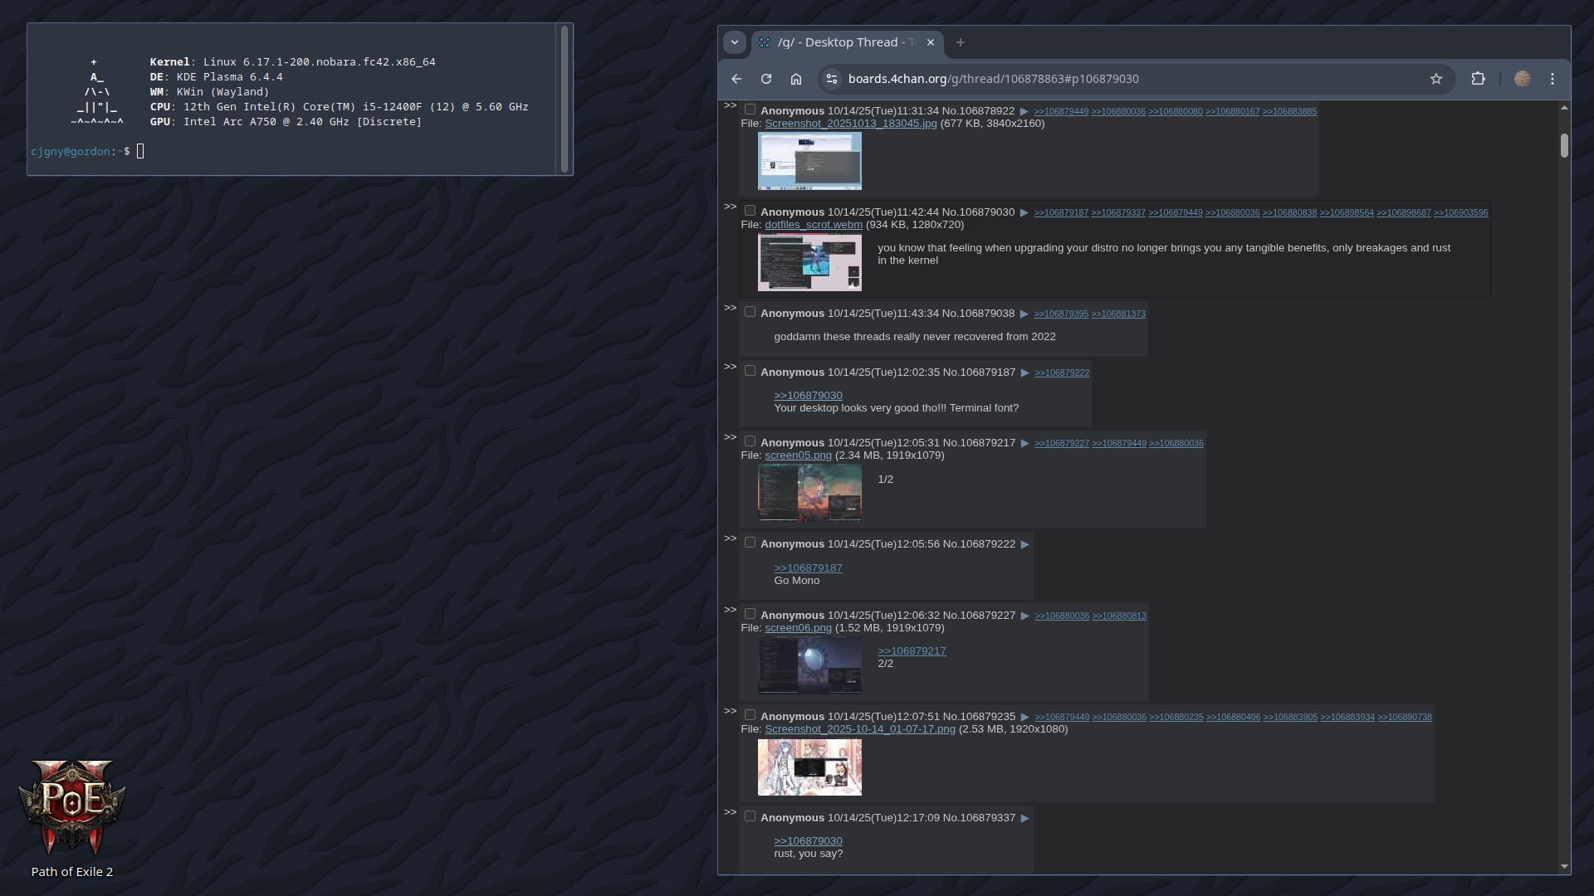Expand the screen05.png thumbnail
Screen dimensions: 1594x896
[809, 492]
